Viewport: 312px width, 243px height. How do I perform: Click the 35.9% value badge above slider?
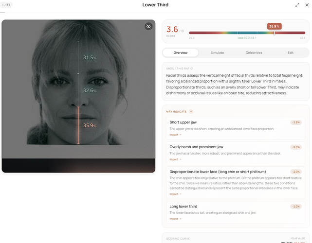[x=274, y=26]
